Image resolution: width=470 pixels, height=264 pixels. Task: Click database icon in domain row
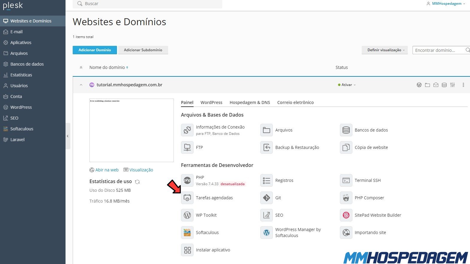pyautogui.click(x=444, y=85)
